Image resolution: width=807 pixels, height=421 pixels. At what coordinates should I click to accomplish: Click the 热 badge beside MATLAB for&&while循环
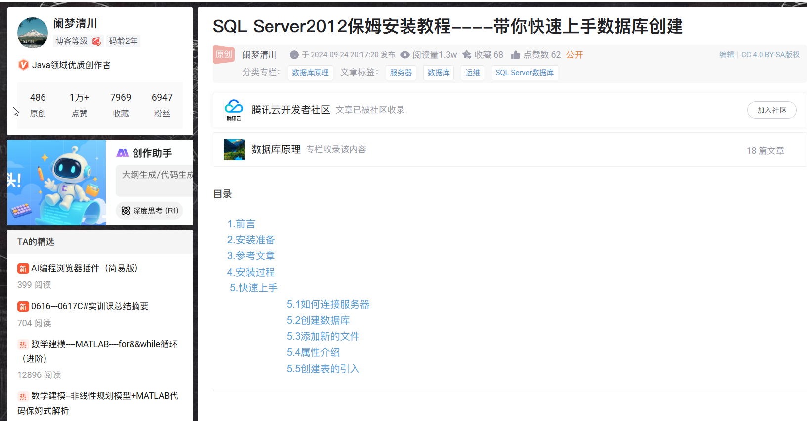(23, 345)
